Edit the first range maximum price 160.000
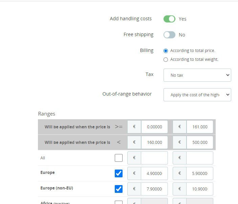Viewport: 238px width, 204px height. [154, 142]
